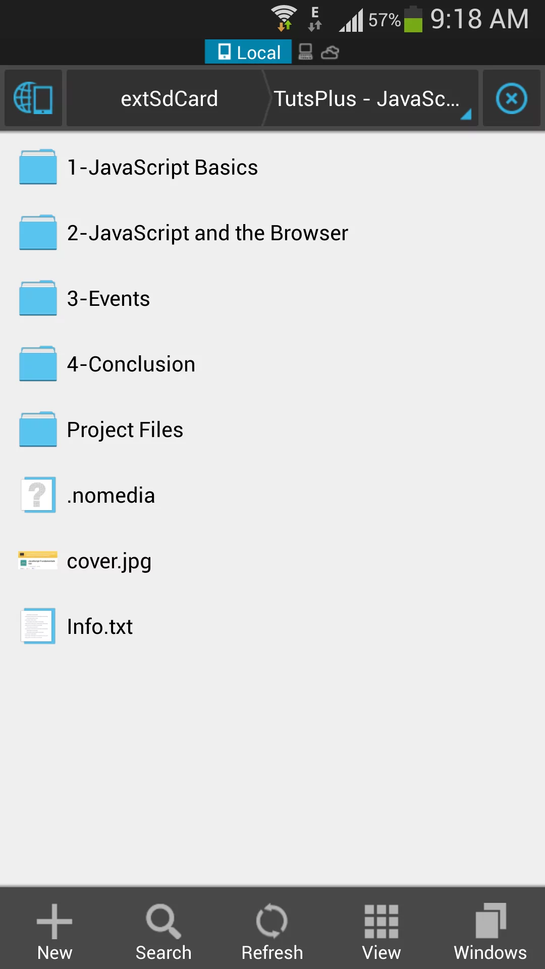Tap the close window X icon
The height and width of the screenshot is (969, 545).
(x=511, y=98)
